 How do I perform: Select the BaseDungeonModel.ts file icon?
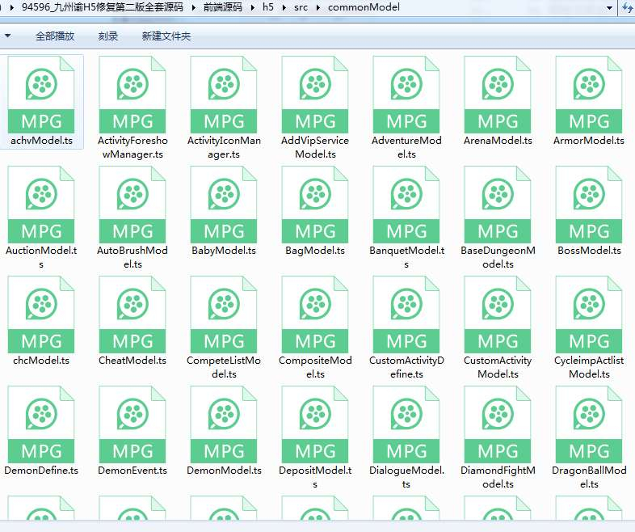[498, 205]
